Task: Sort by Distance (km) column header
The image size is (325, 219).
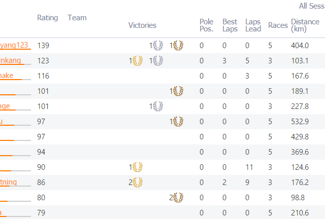Action: click(x=305, y=25)
